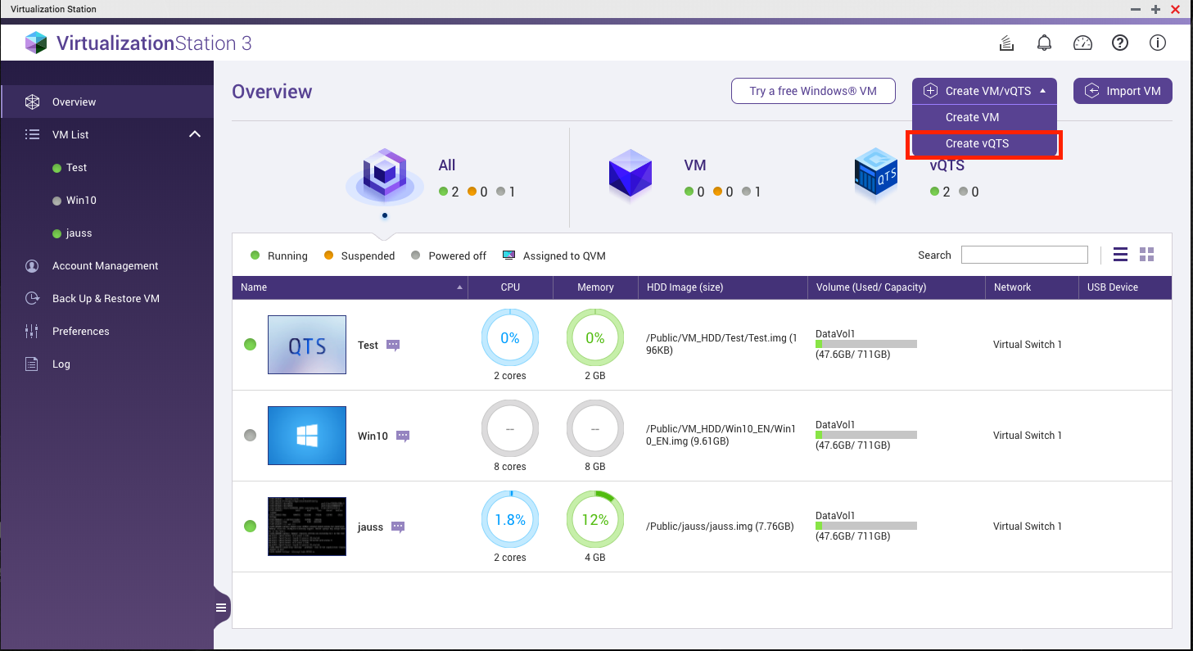This screenshot has width=1193, height=651.
Task: Open the task stack icon in header
Action: 1007,43
